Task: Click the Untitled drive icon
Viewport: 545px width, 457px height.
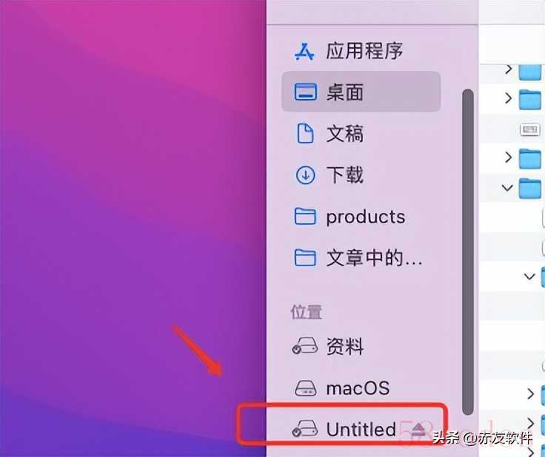Action: coord(305,429)
